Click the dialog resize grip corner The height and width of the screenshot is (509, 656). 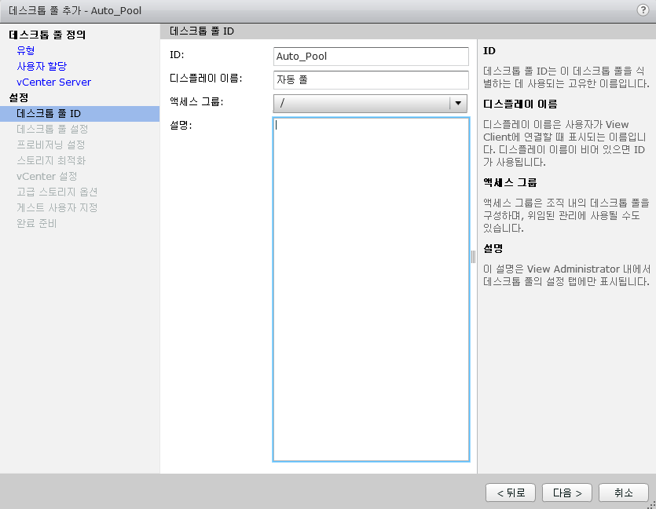pos(651,505)
